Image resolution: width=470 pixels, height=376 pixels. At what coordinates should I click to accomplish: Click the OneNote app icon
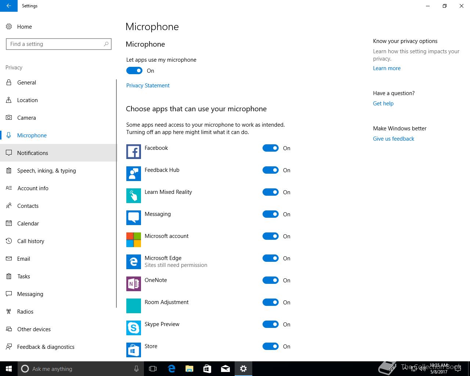pyautogui.click(x=134, y=284)
